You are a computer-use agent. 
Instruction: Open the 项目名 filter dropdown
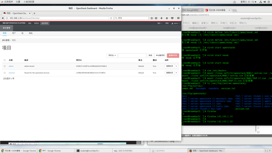tap(112, 55)
